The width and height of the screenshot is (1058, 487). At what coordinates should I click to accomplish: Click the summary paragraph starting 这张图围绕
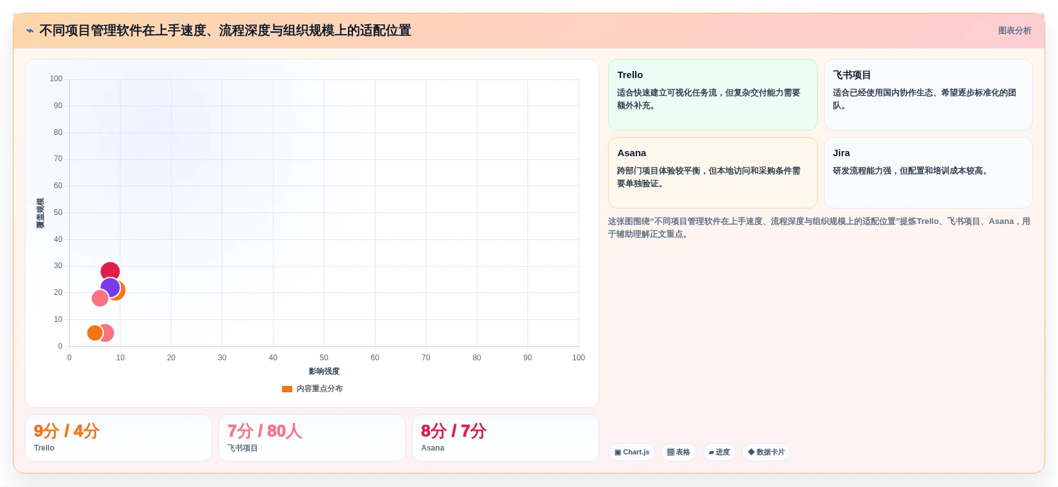[819, 228]
